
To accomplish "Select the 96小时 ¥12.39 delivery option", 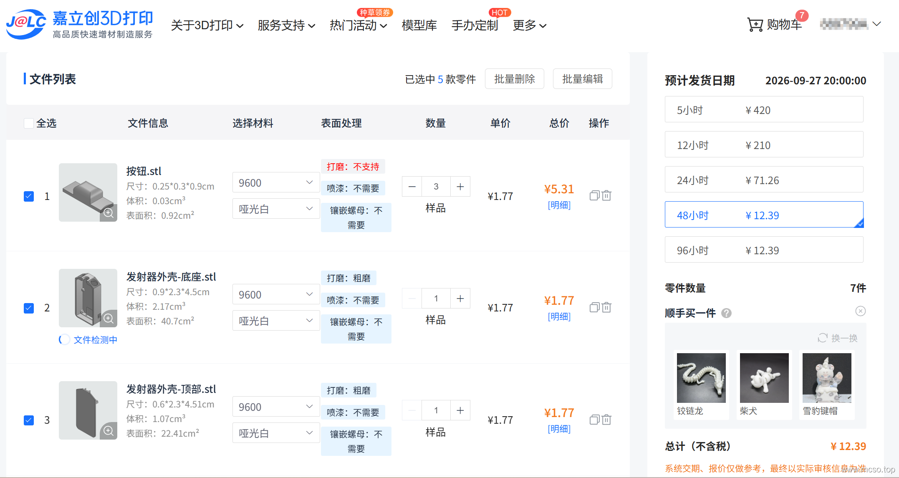I will (764, 250).
